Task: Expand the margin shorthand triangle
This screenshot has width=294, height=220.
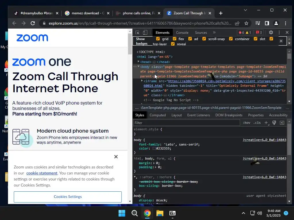Action: pyautogui.click(x=154, y=163)
